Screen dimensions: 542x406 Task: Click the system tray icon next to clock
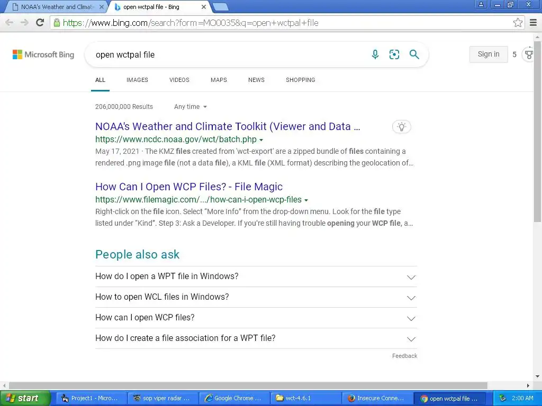click(x=502, y=399)
